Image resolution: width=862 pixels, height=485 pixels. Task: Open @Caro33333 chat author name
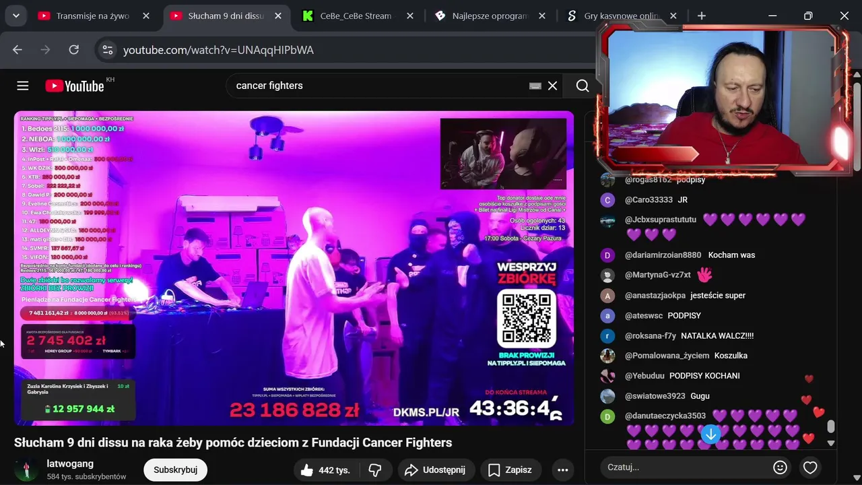coord(649,200)
